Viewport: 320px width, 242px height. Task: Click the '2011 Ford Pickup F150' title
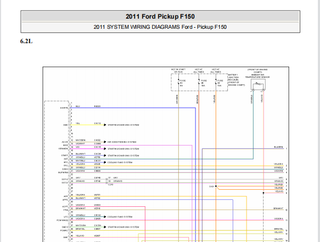tap(160, 17)
